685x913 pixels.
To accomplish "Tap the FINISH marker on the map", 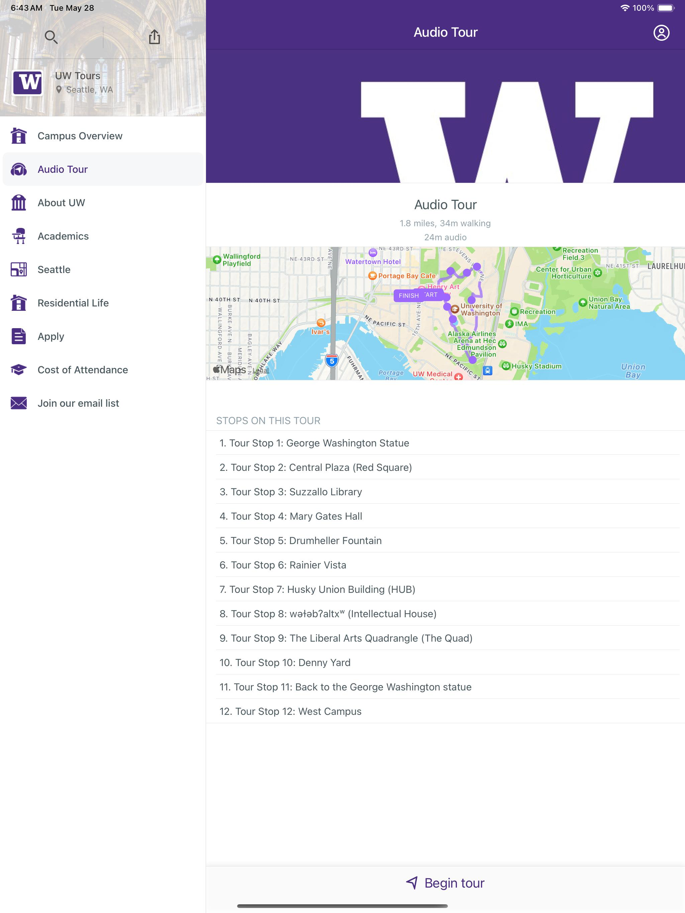I will pyautogui.click(x=408, y=295).
